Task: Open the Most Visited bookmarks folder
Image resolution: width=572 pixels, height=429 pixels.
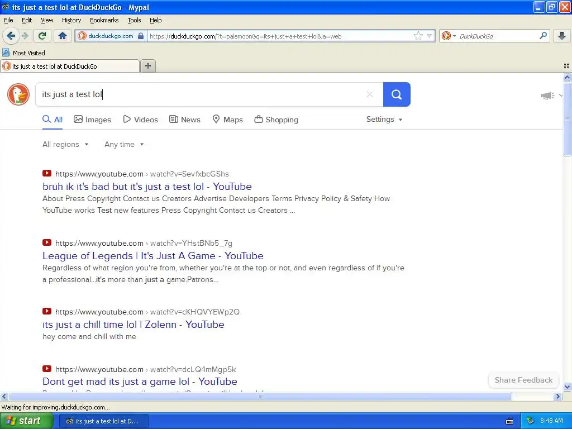Action: pyautogui.click(x=23, y=53)
